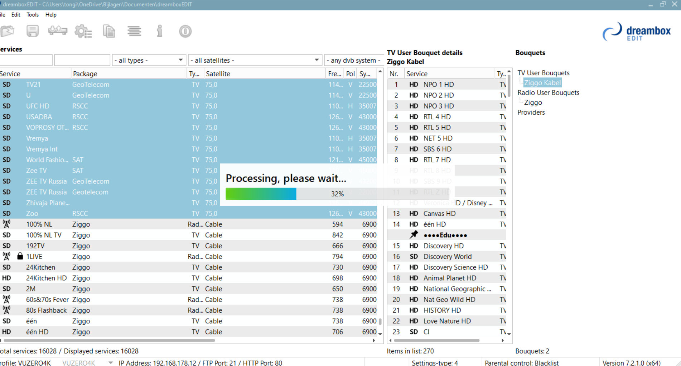Viewport: 681px width, 366px height.
Task: Select Discovery Science HD in bouquet
Action: click(x=447, y=267)
